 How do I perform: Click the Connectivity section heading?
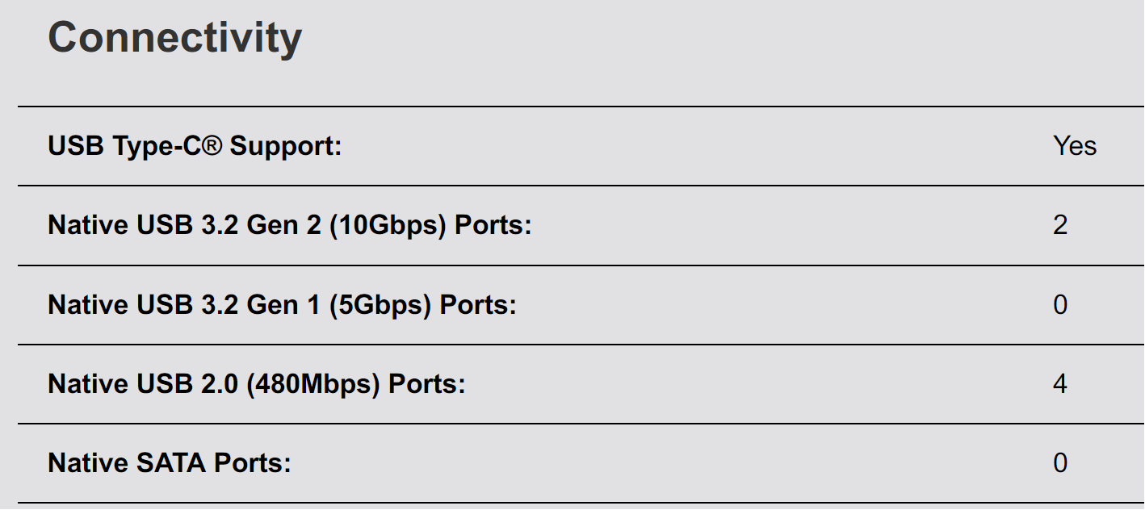coord(174,38)
